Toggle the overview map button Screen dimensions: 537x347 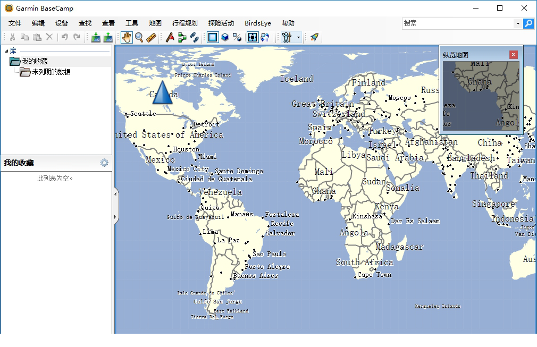click(x=253, y=37)
